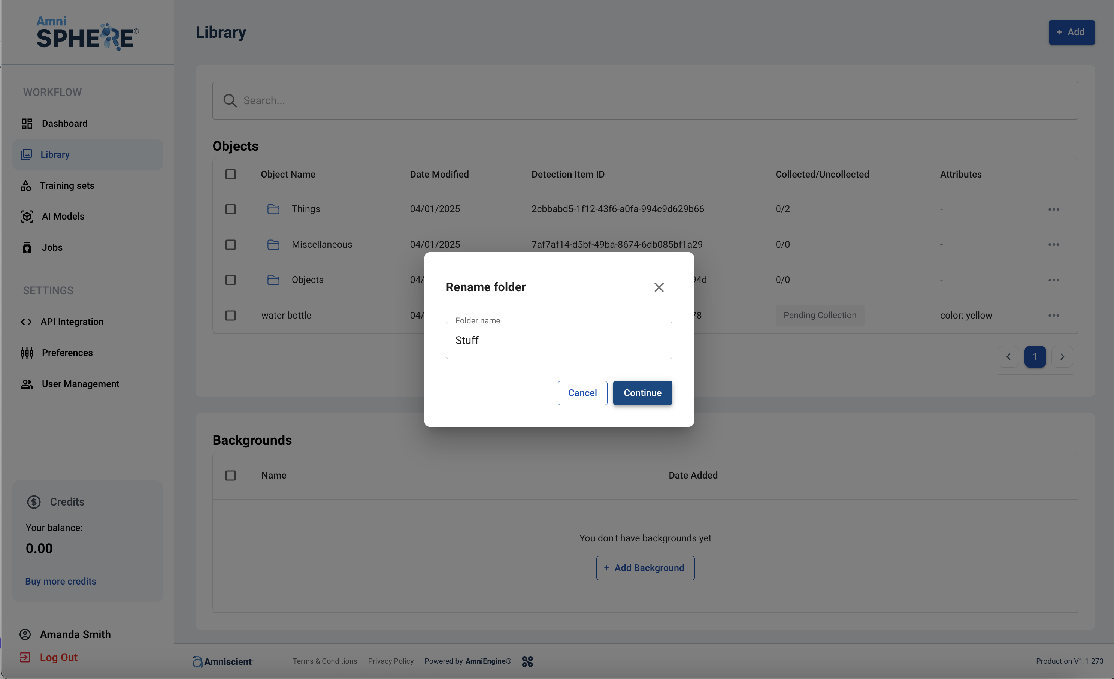Image resolution: width=1114 pixels, height=679 pixels.
Task: Tick the water bottle row checkbox
Action: point(231,315)
